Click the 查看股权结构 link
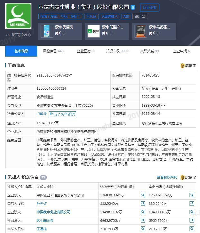The image size is (200, 233). pos(167,177)
